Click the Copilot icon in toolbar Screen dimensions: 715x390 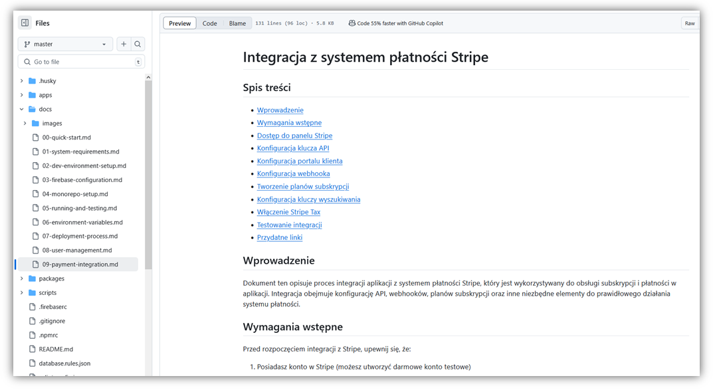pos(352,23)
